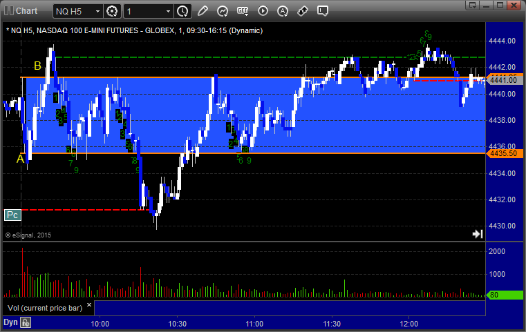Click the 12:00 time axis label
The height and width of the screenshot is (332, 526).
click(409, 324)
